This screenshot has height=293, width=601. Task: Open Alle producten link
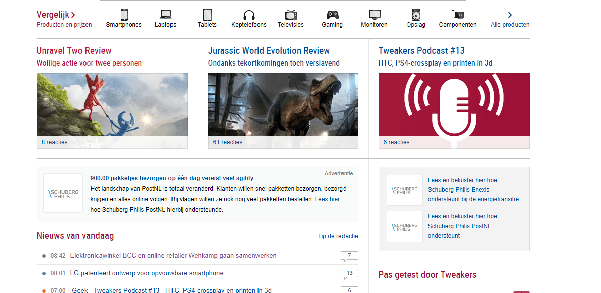pos(510,25)
